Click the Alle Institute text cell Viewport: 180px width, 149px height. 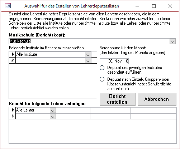51,54
